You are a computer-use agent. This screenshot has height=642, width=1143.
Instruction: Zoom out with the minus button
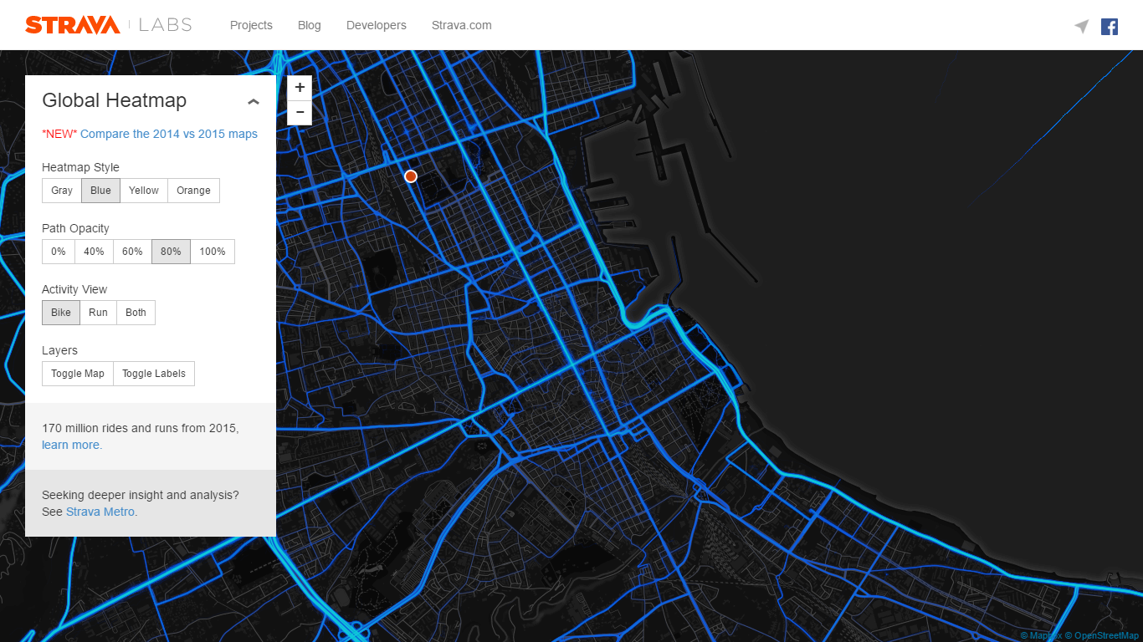pyautogui.click(x=300, y=113)
